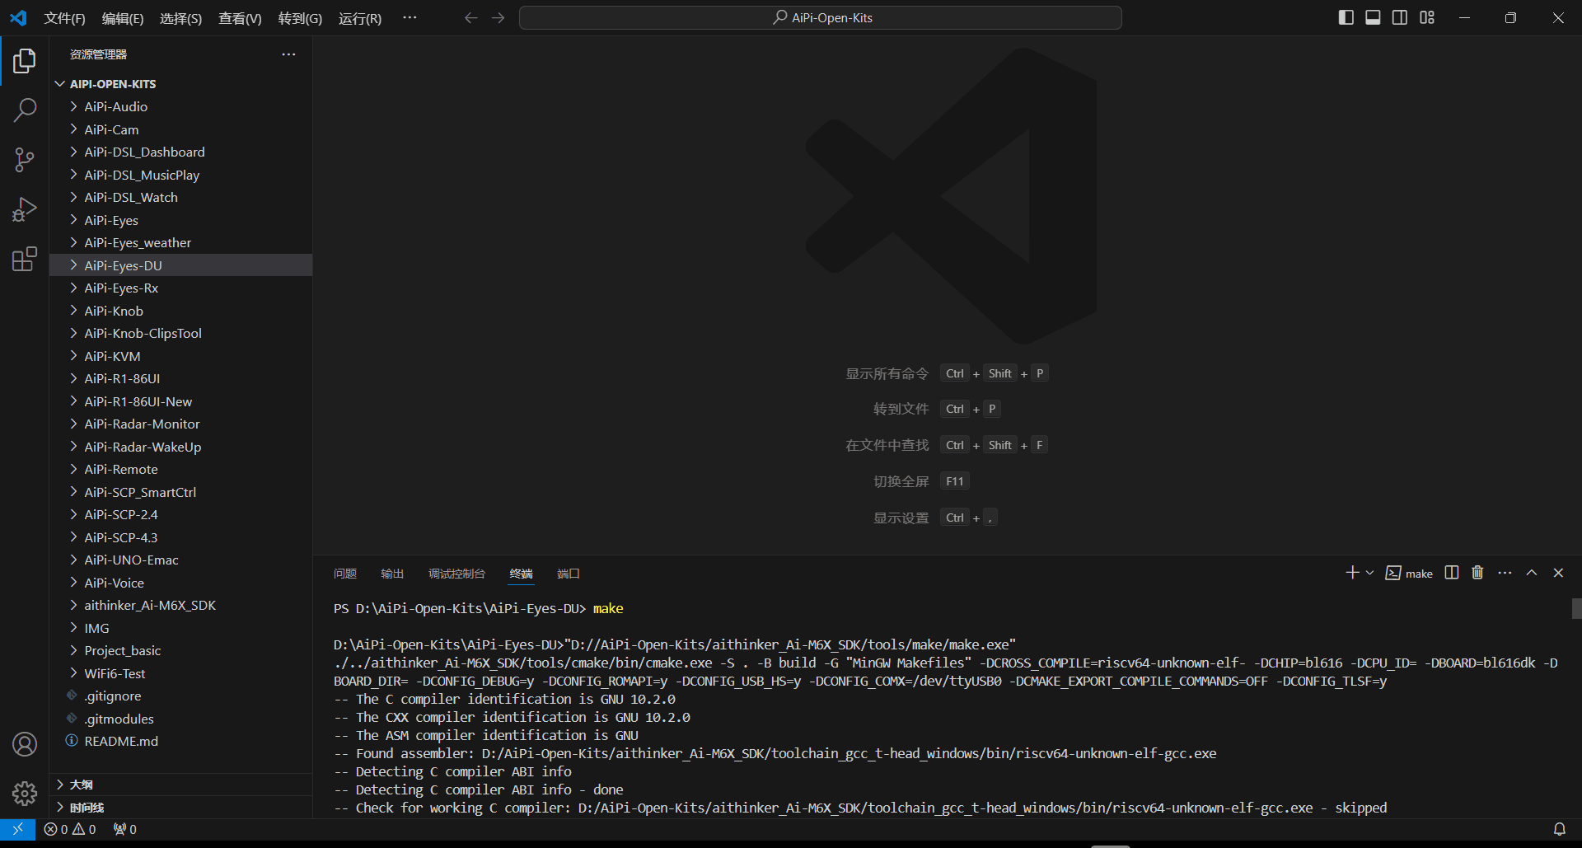Viewport: 1582px width, 848px height.
Task: Open the 编辑(E) menu
Action: click(x=122, y=18)
